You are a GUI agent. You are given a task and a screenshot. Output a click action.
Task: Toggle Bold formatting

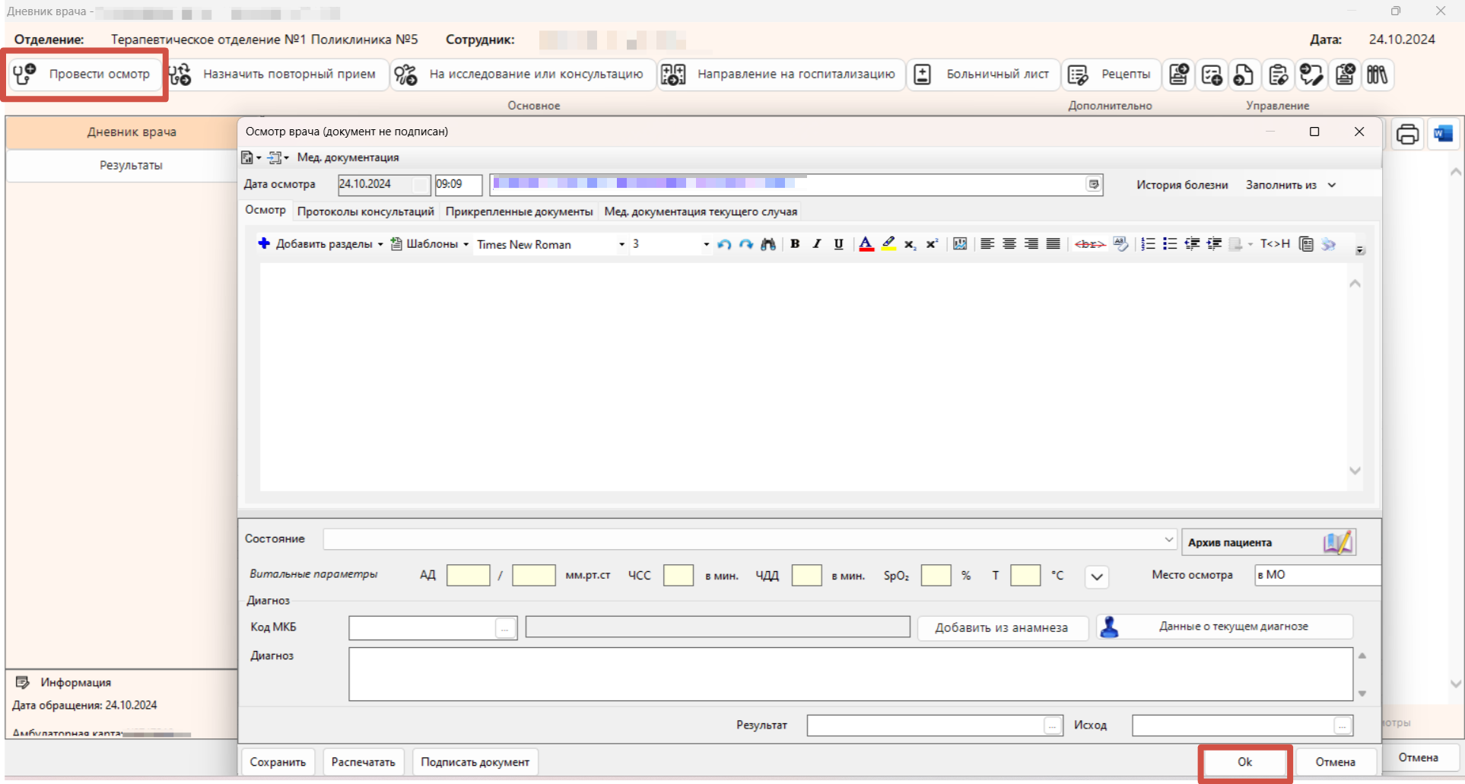pyautogui.click(x=795, y=244)
